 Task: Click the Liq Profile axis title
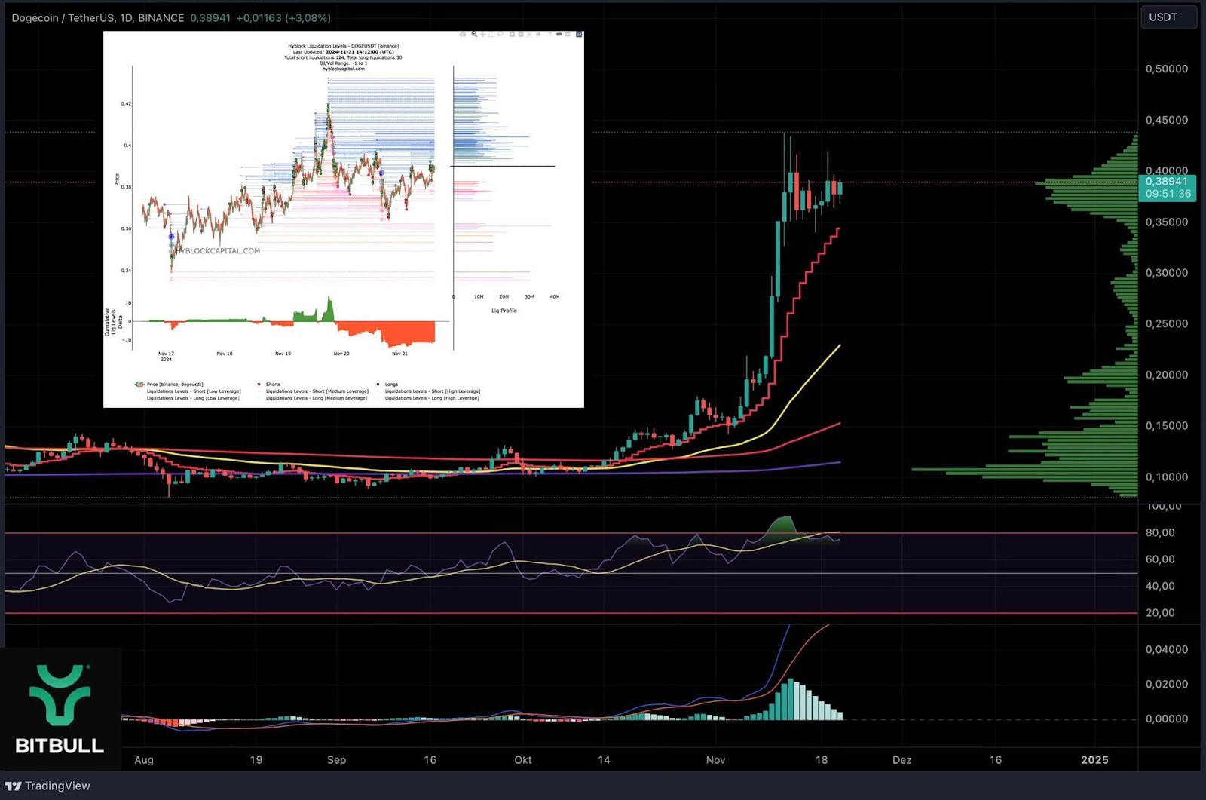click(x=504, y=311)
